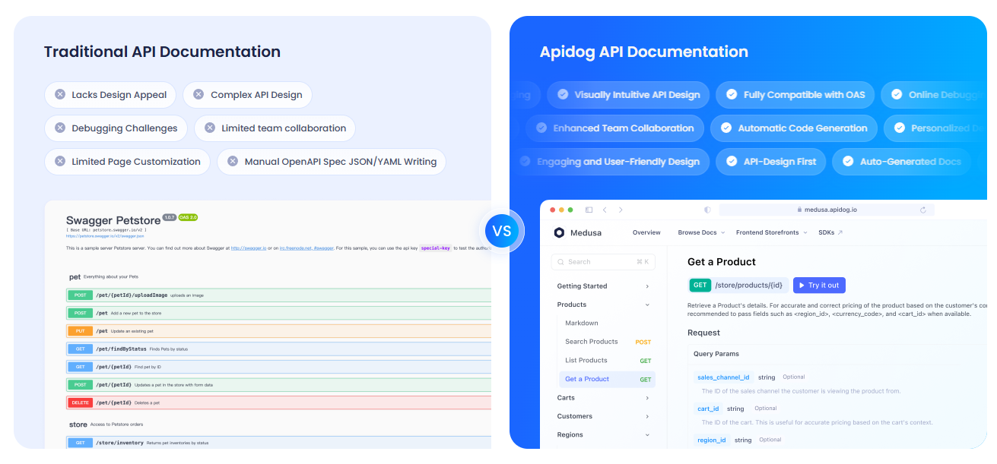The image size is (997, 464).
Task: Expand GET /store/inventory row in Swagger
Action: pos(278,442)
